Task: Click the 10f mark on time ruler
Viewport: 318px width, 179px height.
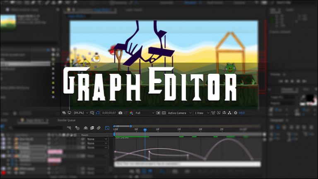Action: 158,129
